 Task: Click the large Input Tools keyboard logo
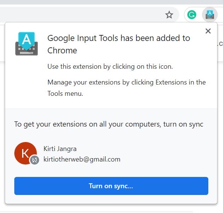[26, 44]
